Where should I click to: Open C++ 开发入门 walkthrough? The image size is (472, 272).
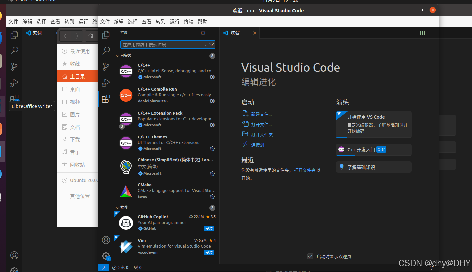[x=374, y=150]
